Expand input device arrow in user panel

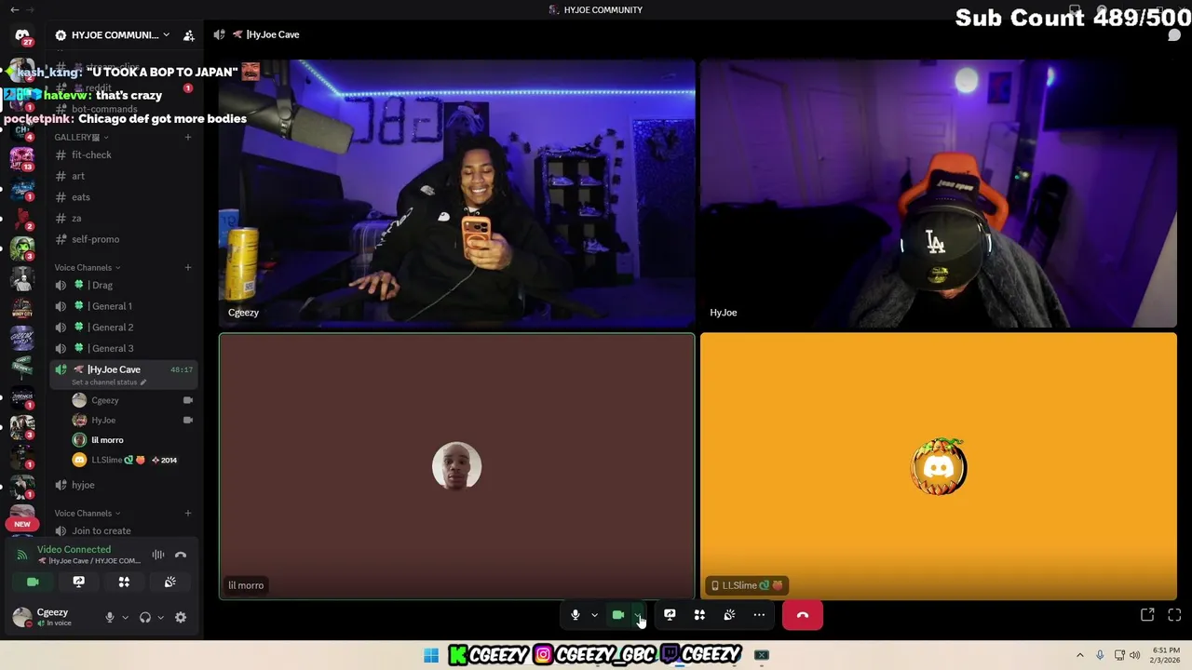pyautogui.click(x=125, y=617)
